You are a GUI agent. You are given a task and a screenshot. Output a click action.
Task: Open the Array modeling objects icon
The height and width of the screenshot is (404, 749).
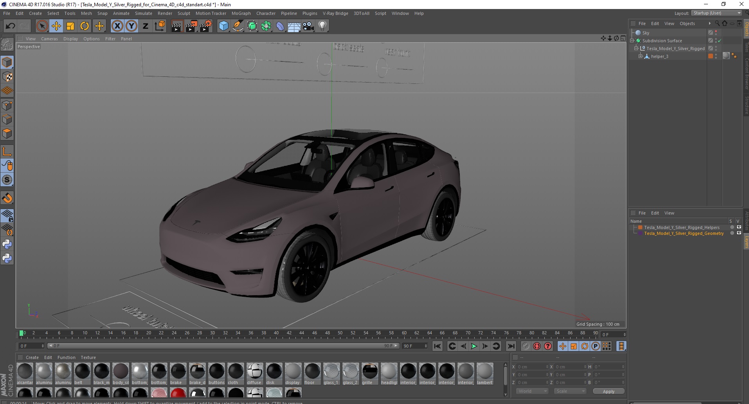point(266,26)
